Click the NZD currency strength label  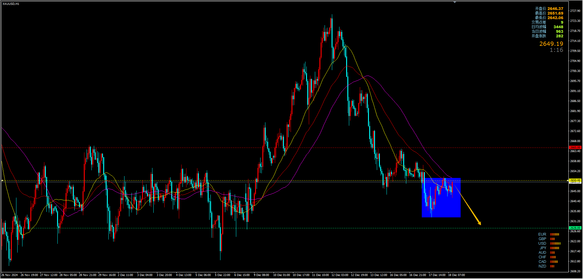pyautogui.click(x=542, y=266)
